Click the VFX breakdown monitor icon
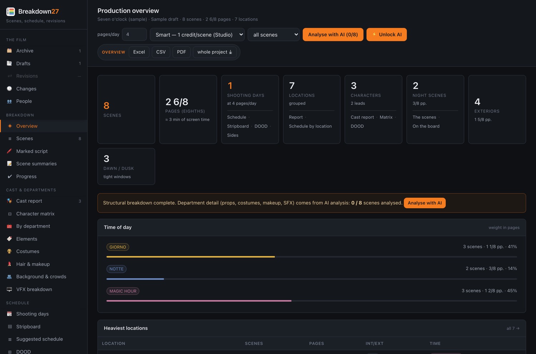536x354 pixels. (9, 289)
